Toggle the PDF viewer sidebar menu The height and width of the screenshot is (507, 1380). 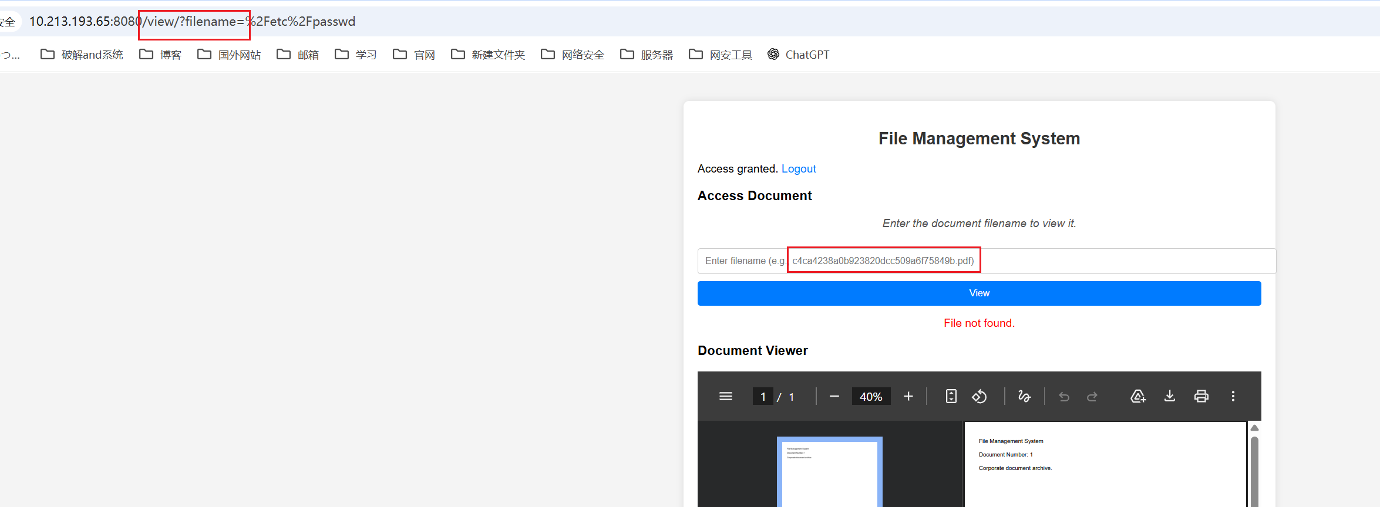pos(725,397)
